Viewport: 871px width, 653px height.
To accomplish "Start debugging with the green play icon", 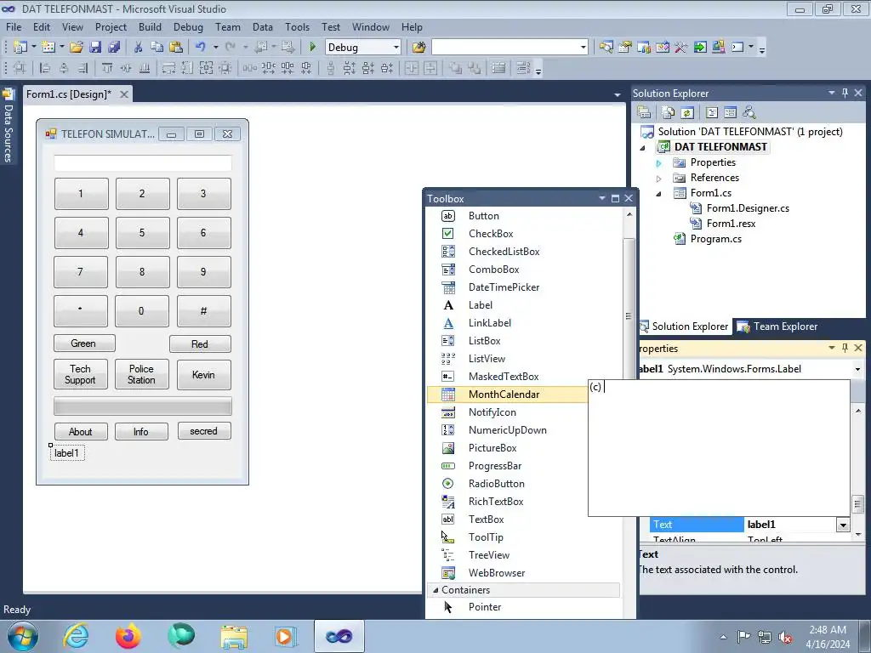I will click(312, 48).
